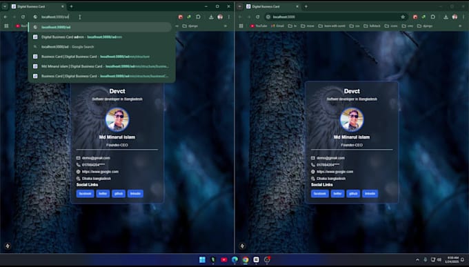
Task: Click left window address bar text
Action: [55, 17]
